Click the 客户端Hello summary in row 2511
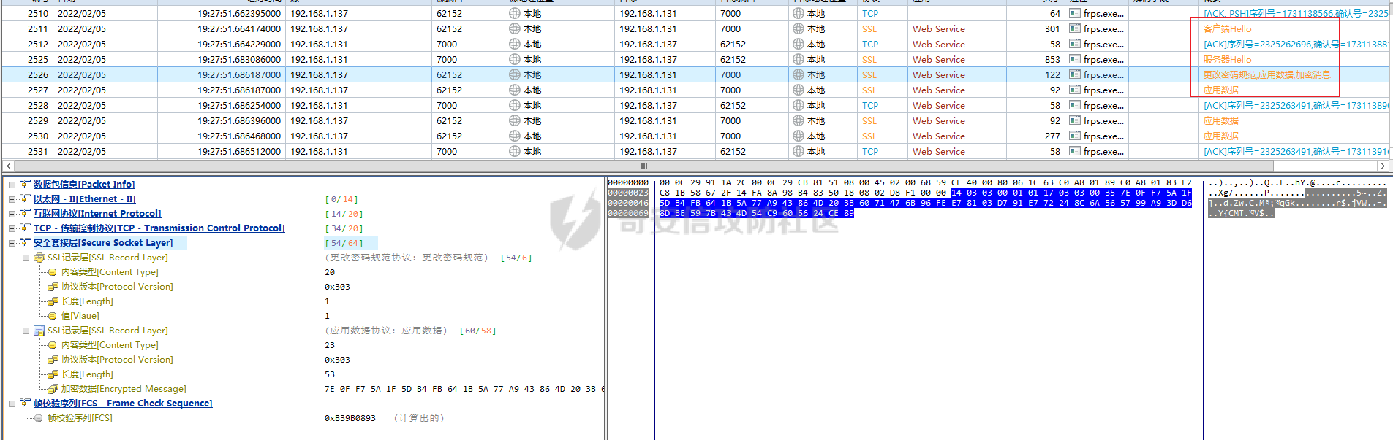1393x440 pixels. [1227, 28]
